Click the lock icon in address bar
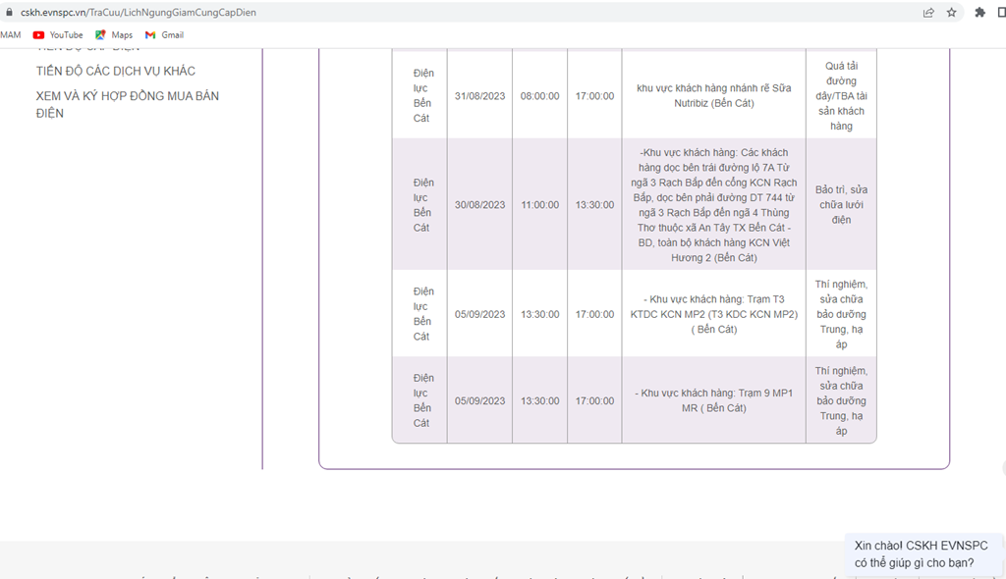Viewport: 1006px width, 579px height. pyautogui.click(x=9, y=12)
